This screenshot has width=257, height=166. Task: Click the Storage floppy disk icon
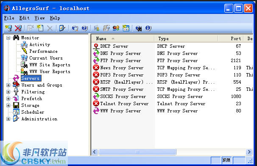[16, 105]
